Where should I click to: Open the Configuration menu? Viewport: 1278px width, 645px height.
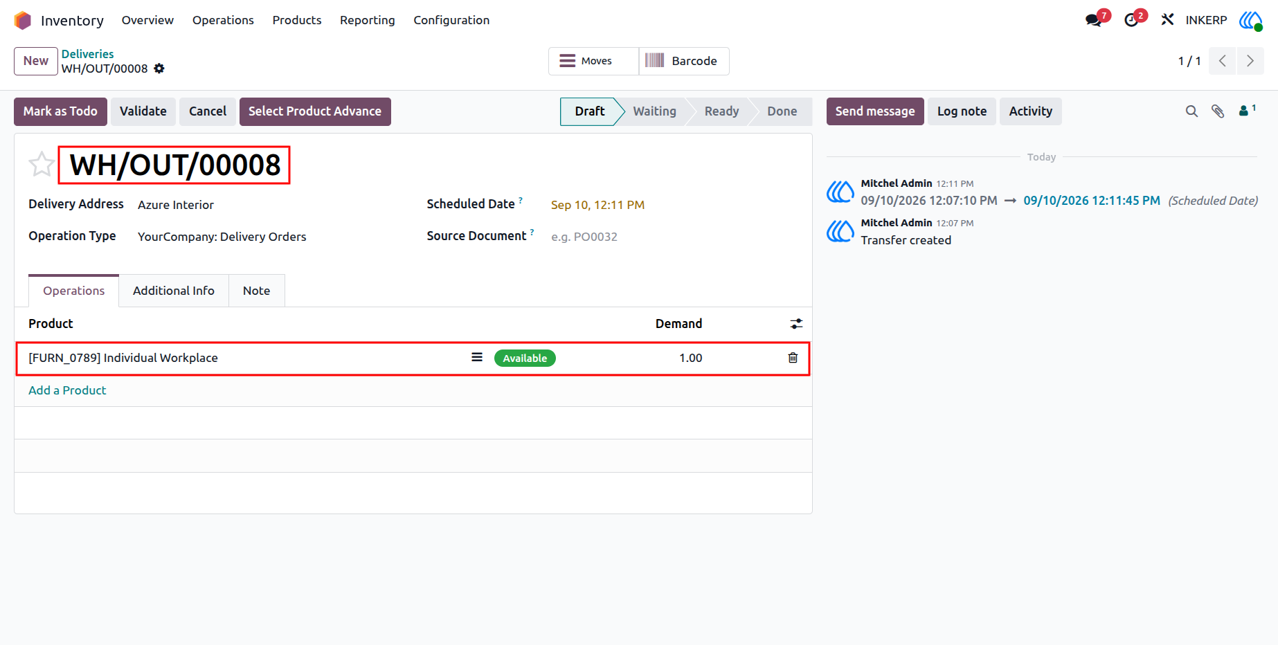pyautogui.click(x=451, y=20)
